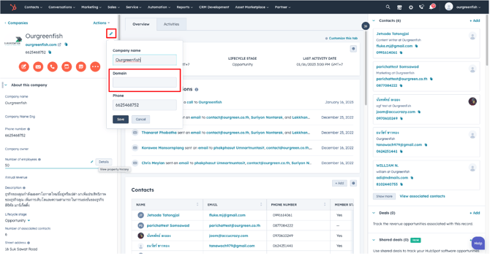Click the info icon beside Phone number label
The width and height of the screenshot is (490, 264).
click(29, 129)
